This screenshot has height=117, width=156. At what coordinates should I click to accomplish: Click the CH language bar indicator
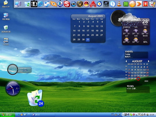pos(112,115)
